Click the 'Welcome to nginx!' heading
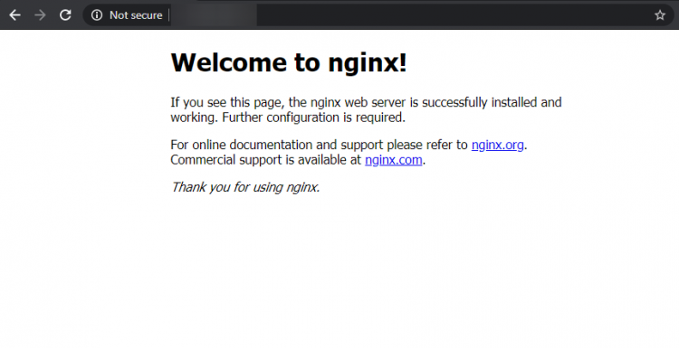Image resolution: width=679 pixels, height=348 pixels. click(289, 62)
